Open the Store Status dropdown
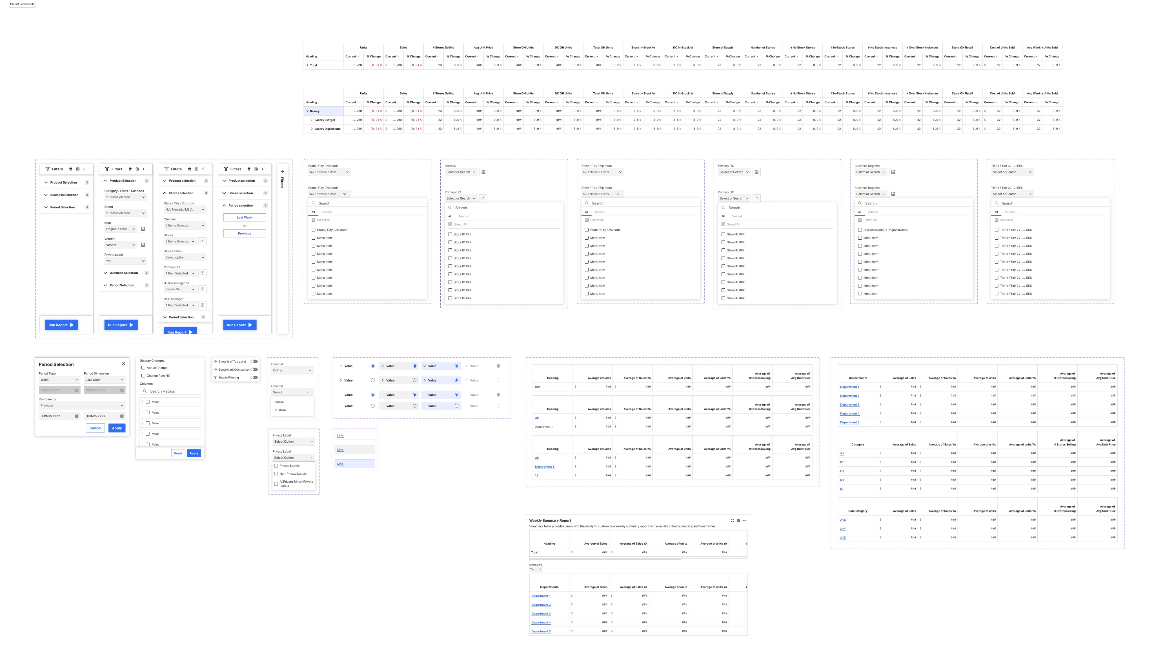This screenshot has width=1154, height=664. point(185,257)
